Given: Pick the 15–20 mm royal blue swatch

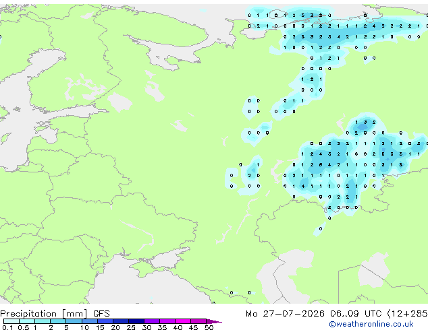Looking at the screenshot, I should click(x=105, y=321).
